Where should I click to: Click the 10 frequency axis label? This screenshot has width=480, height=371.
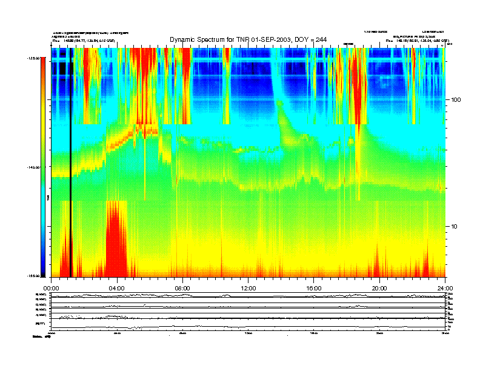pos(455,227)
